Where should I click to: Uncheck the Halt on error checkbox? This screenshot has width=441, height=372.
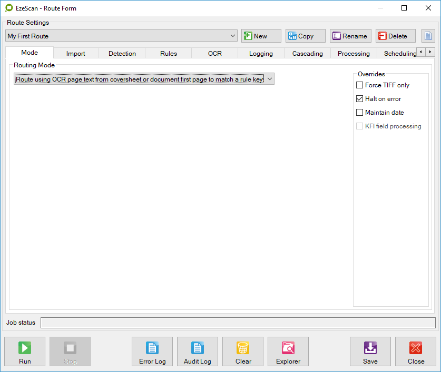(360, 99)
